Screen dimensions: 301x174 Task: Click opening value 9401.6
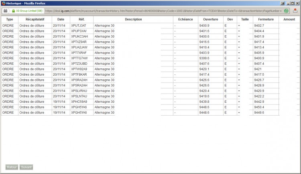(204, 31)
